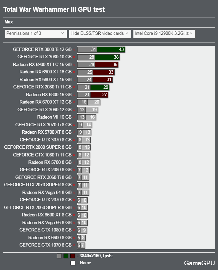The image size is (218, 270).
Task: Remove Radeon RX Vega 64 8 GB via red X
Action: [x=74, y=193]
